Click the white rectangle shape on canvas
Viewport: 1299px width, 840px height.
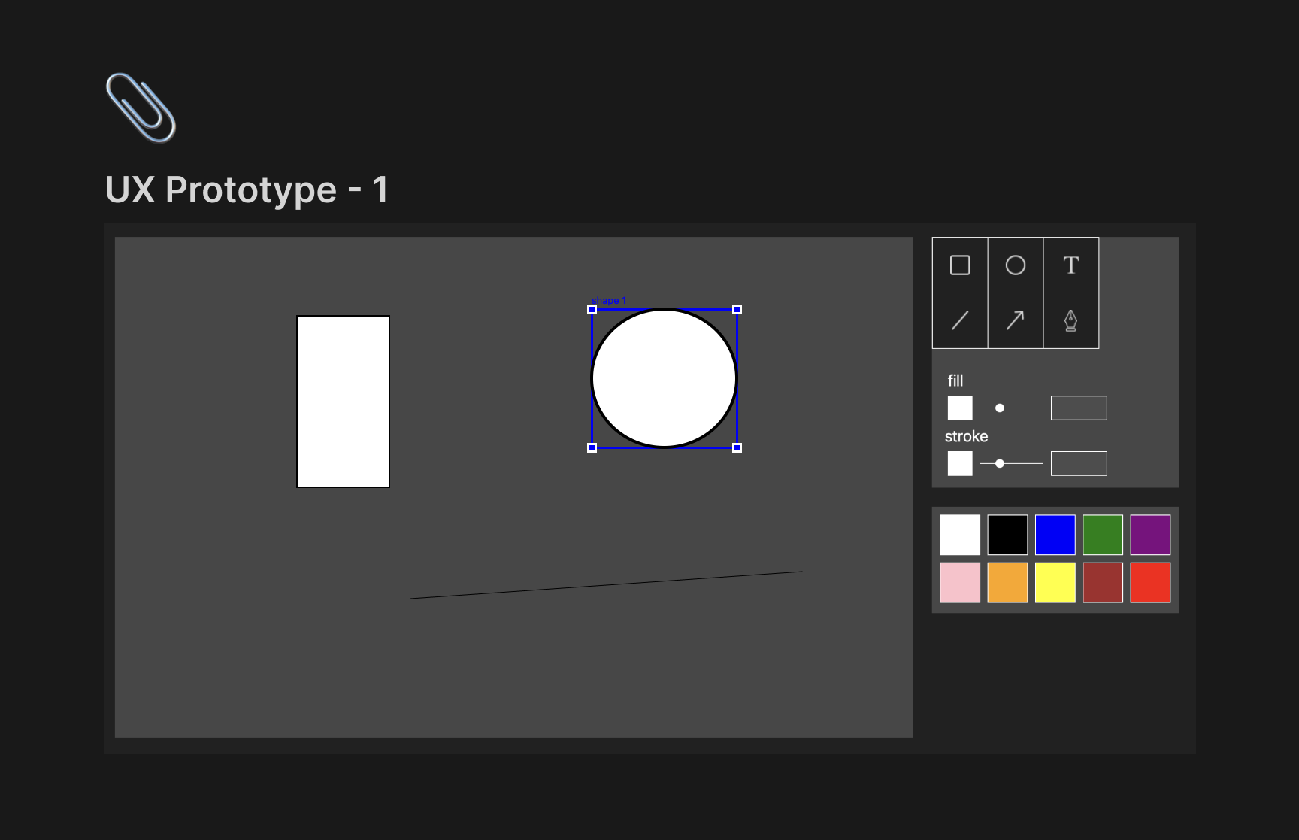pyautogui.click(x=343, y=402)
